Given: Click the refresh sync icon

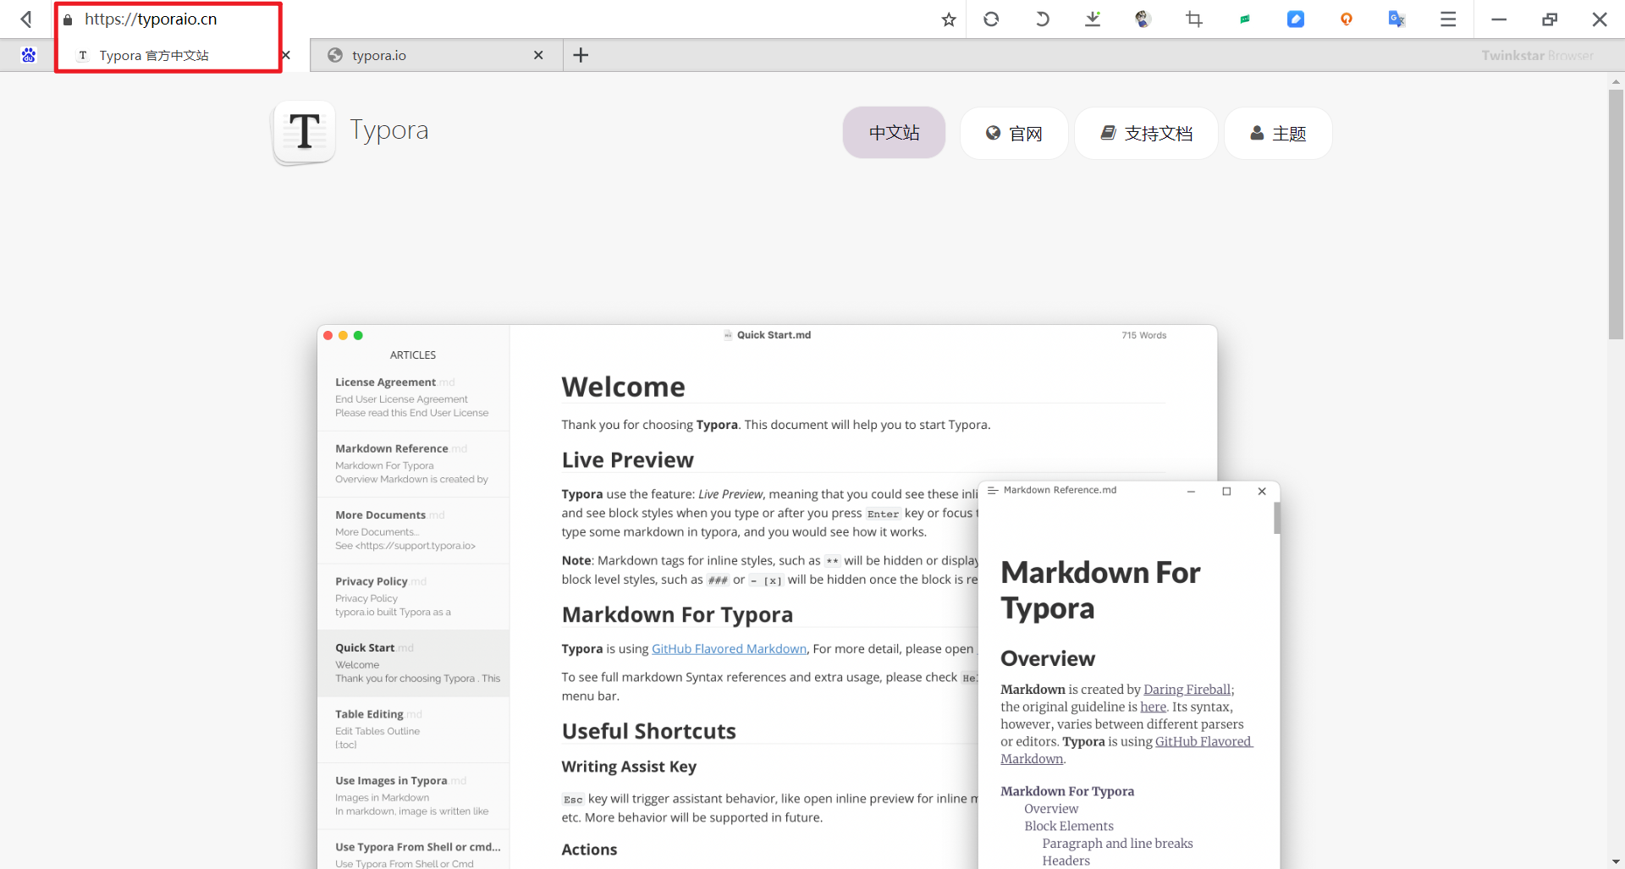Looking at the screenshot, I should click(991, 19).
